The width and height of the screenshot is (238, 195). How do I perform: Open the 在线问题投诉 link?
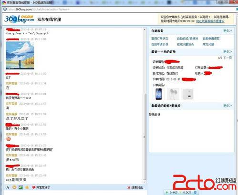(x=186, y=44)
